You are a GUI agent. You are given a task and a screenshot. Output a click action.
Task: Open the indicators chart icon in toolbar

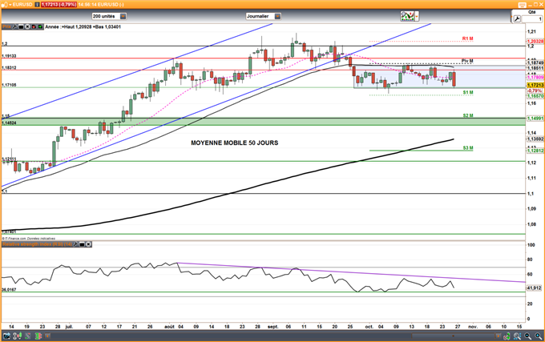(x=407, y=16)
